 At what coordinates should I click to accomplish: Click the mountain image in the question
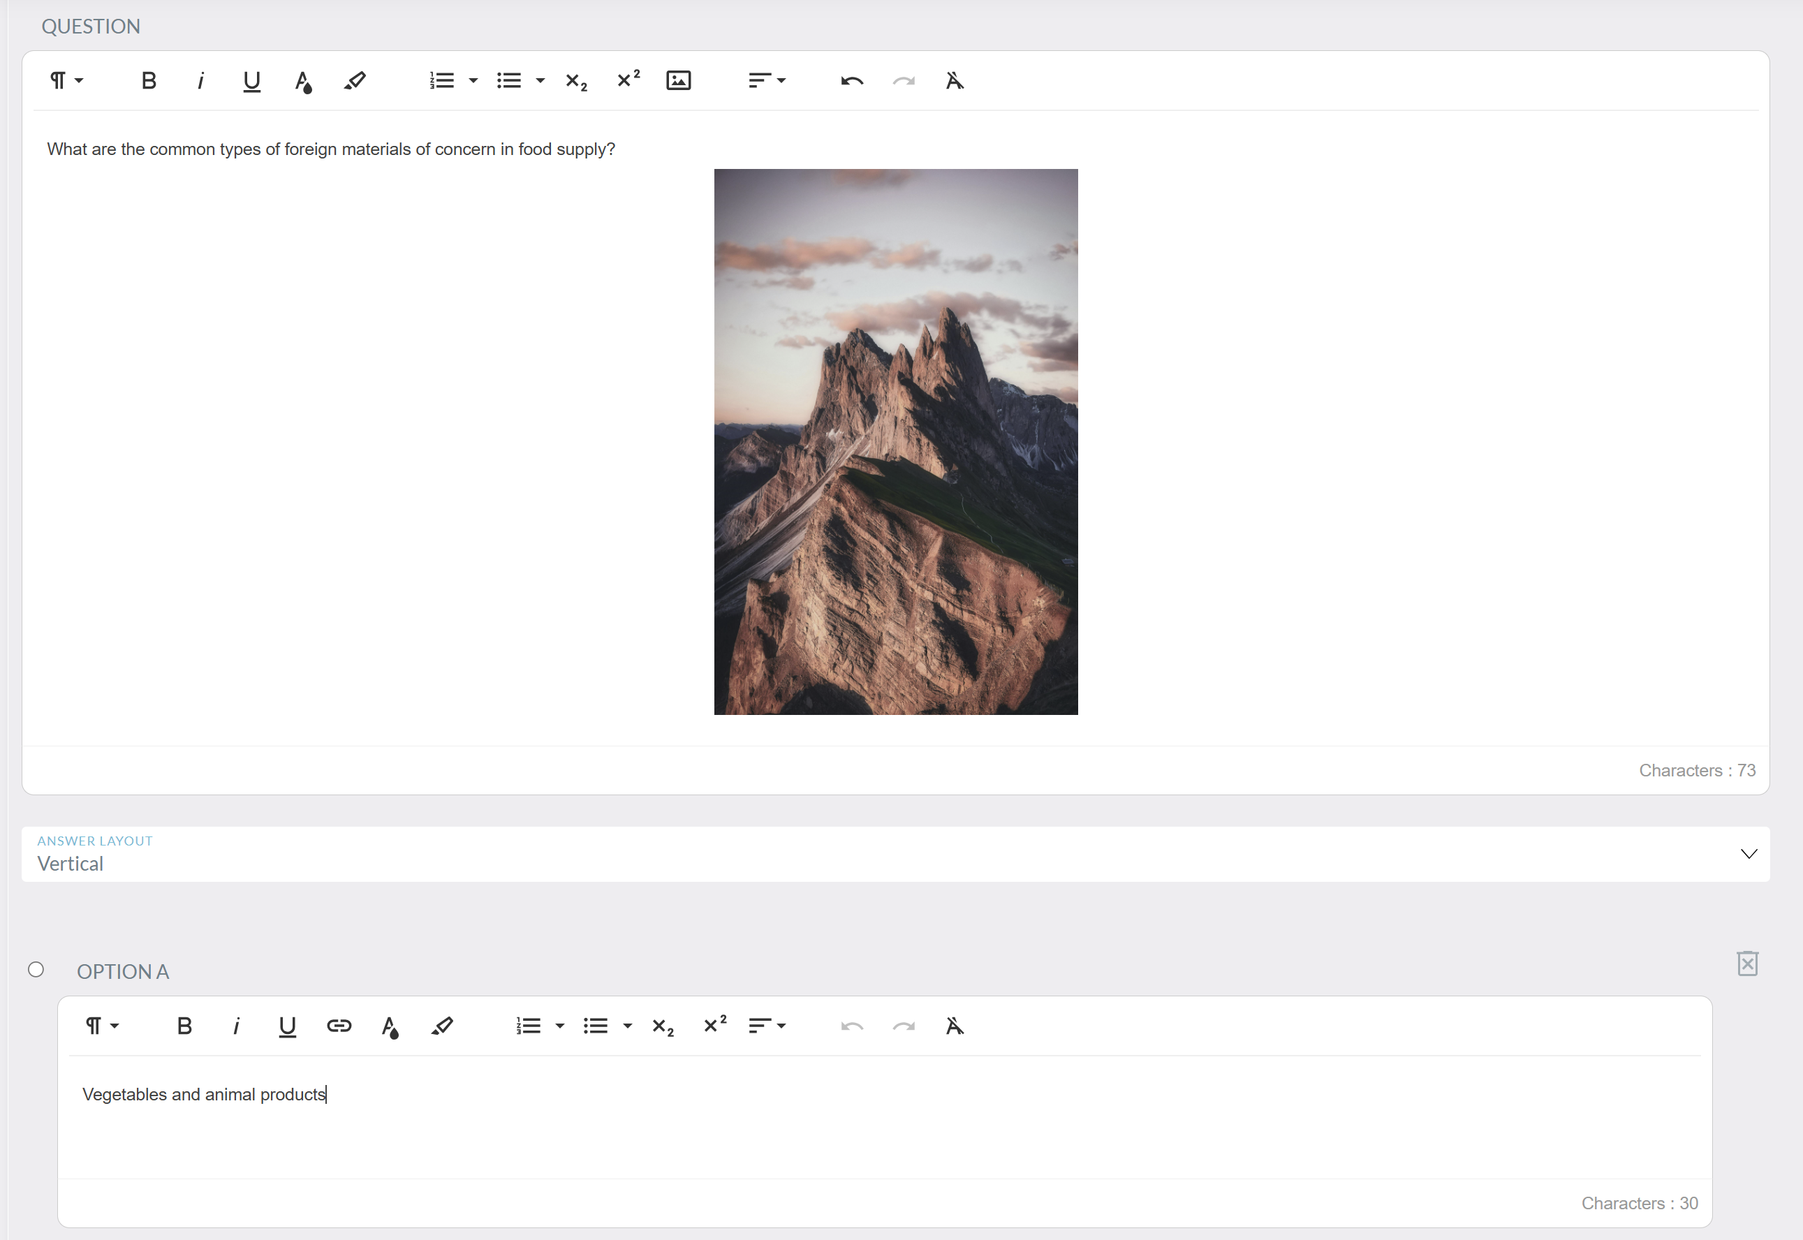pyautogui.click(x=896, y=441)
